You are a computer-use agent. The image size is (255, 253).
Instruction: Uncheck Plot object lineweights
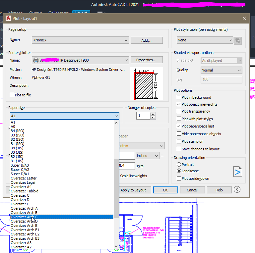coord(179,104)
